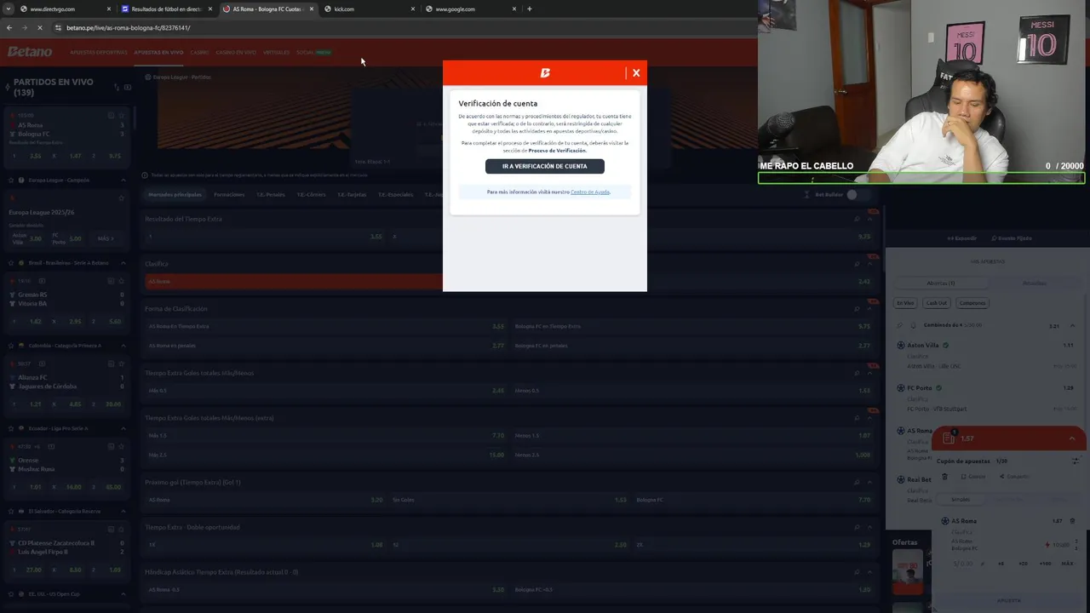The width and height of the screenshot is (1090, 613).
Task: Click the Expandir option above bet slip
Action: pyautogui.click(x=962, y=238)
